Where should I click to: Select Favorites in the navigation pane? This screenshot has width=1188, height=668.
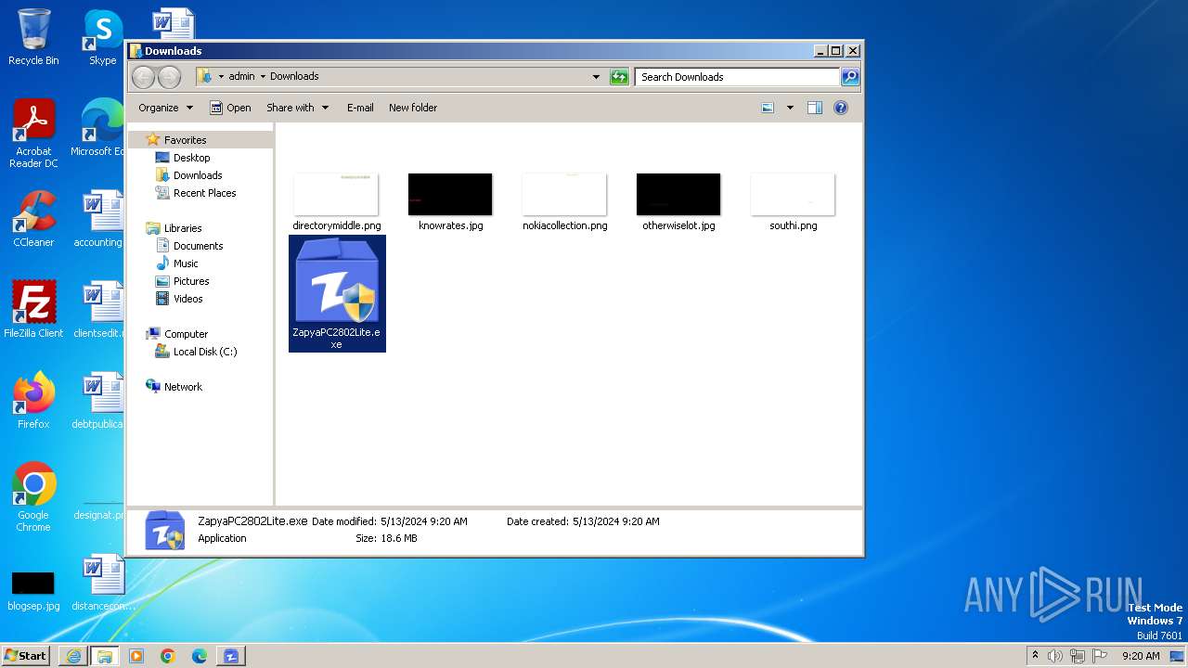point(185,140)
